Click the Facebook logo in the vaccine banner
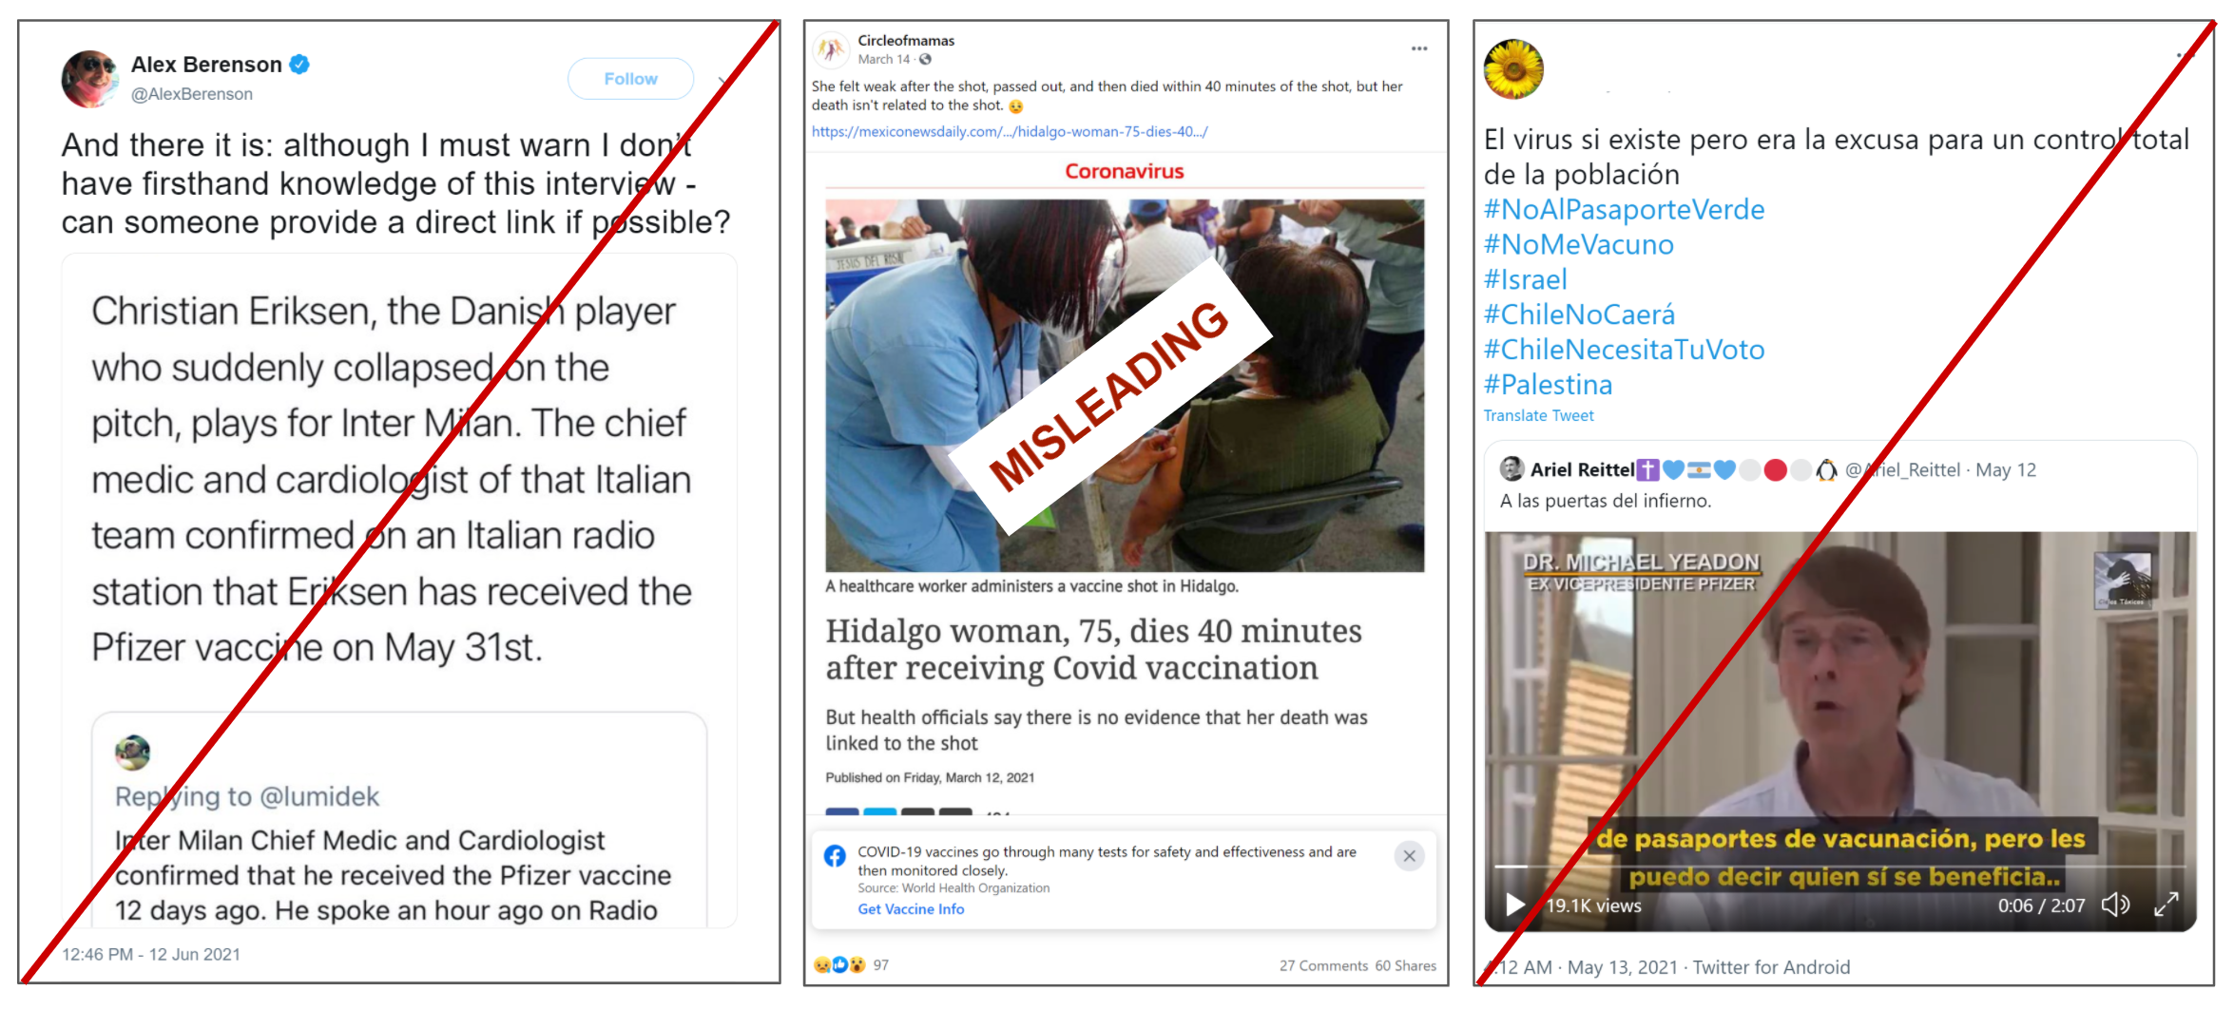2234x1010 pixels. click(x=835, y=856)
